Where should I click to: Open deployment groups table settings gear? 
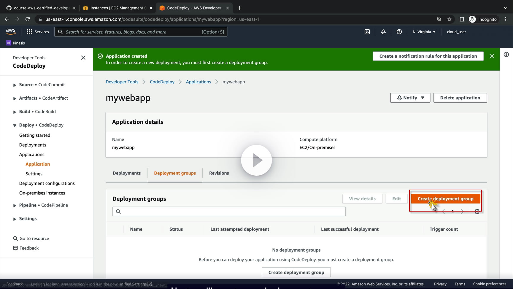pos(477,212)
